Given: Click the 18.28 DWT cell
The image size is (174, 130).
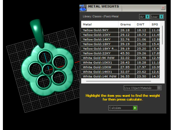Looking at the screenshot, I should coord(142,62).
